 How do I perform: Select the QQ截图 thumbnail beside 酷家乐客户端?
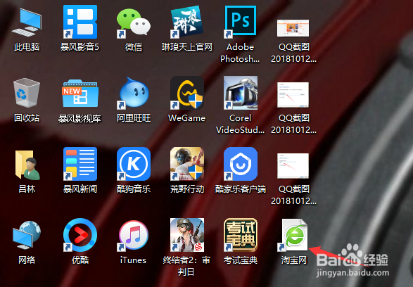(293, 165)
